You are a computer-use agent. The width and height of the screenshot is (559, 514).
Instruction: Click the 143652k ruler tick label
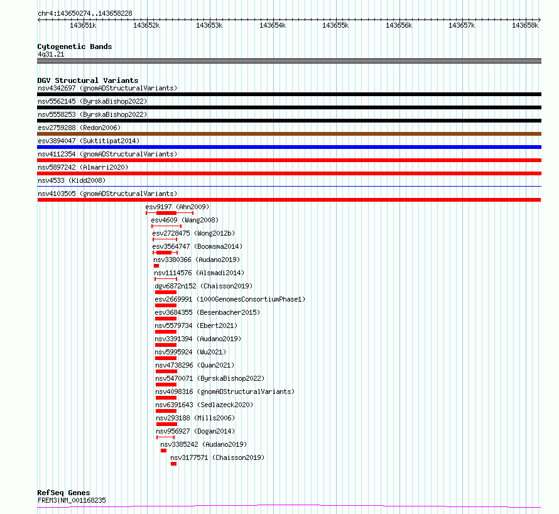tap(146, 25)
